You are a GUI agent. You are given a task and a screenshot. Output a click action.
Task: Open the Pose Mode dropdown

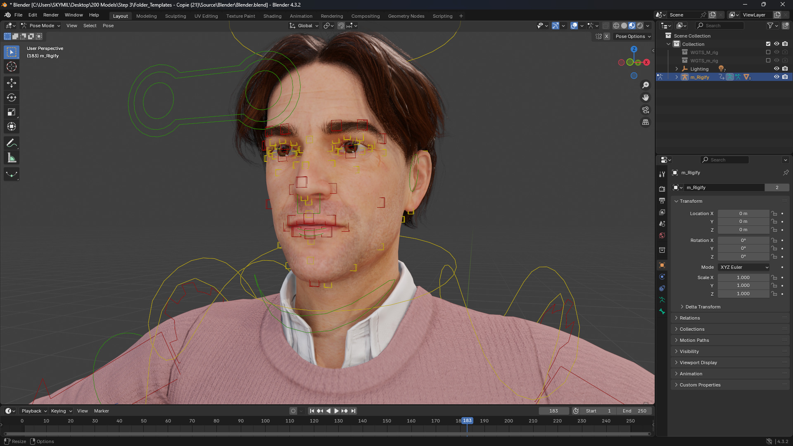[x=41, y=26]
